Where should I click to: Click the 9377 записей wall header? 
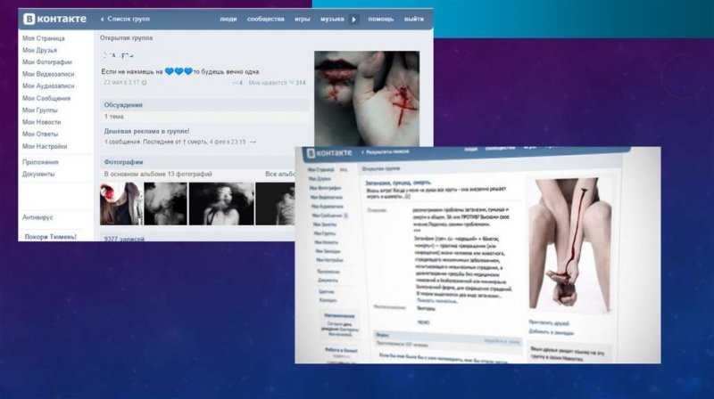point(124,239)
